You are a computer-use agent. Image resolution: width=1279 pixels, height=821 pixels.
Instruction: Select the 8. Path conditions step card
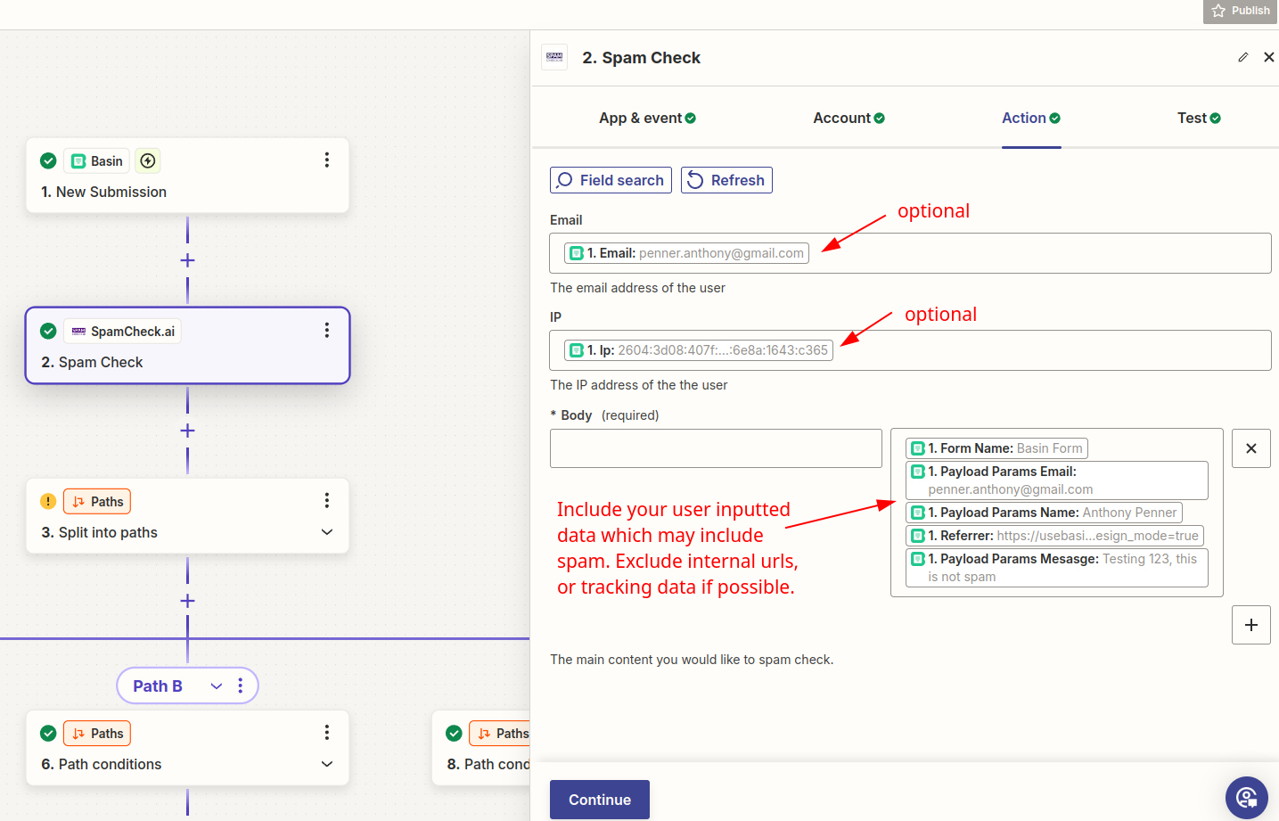pos(481,748)
